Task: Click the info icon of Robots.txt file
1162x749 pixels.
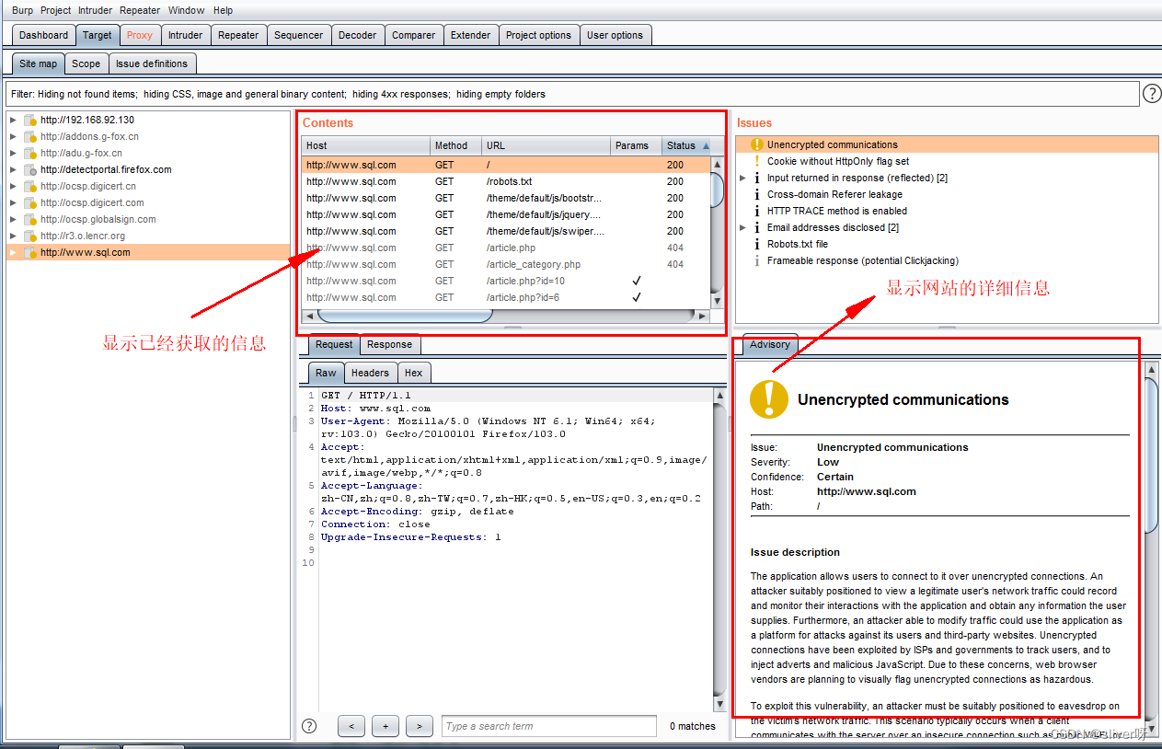Action: (x=757, y=244)
